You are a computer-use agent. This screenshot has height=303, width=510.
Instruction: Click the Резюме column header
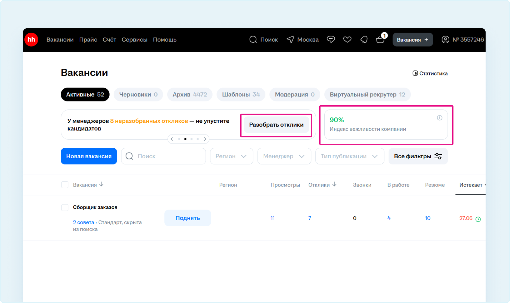click(x=435, y=185)
